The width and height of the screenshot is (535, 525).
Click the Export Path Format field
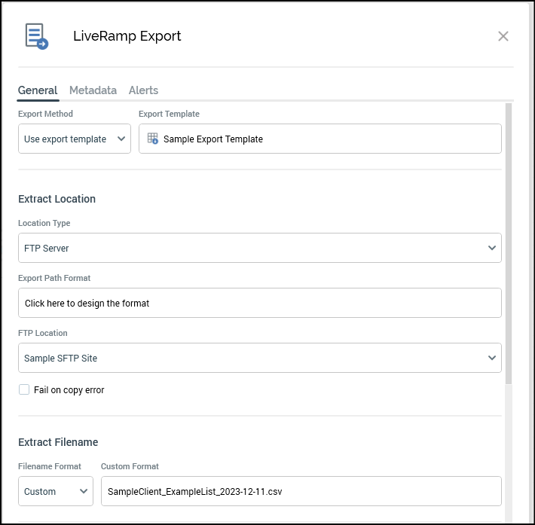pos(259,303)
